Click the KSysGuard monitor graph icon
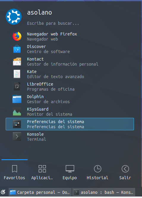 (x=17, y=112)
